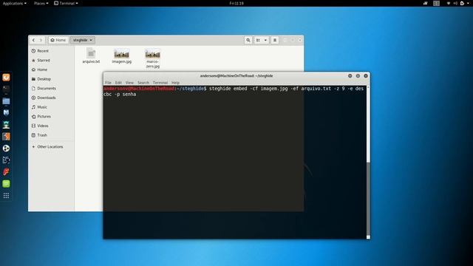Open steghide path dropdown in Files
The width and height of the screenshot is (473, 266).
83,40
